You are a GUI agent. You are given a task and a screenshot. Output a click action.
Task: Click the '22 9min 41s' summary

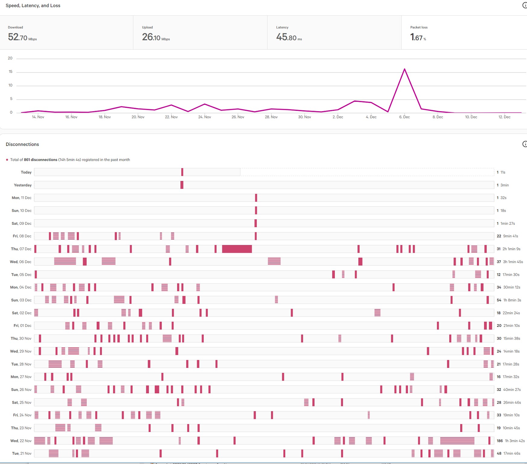tap(507, 236)
